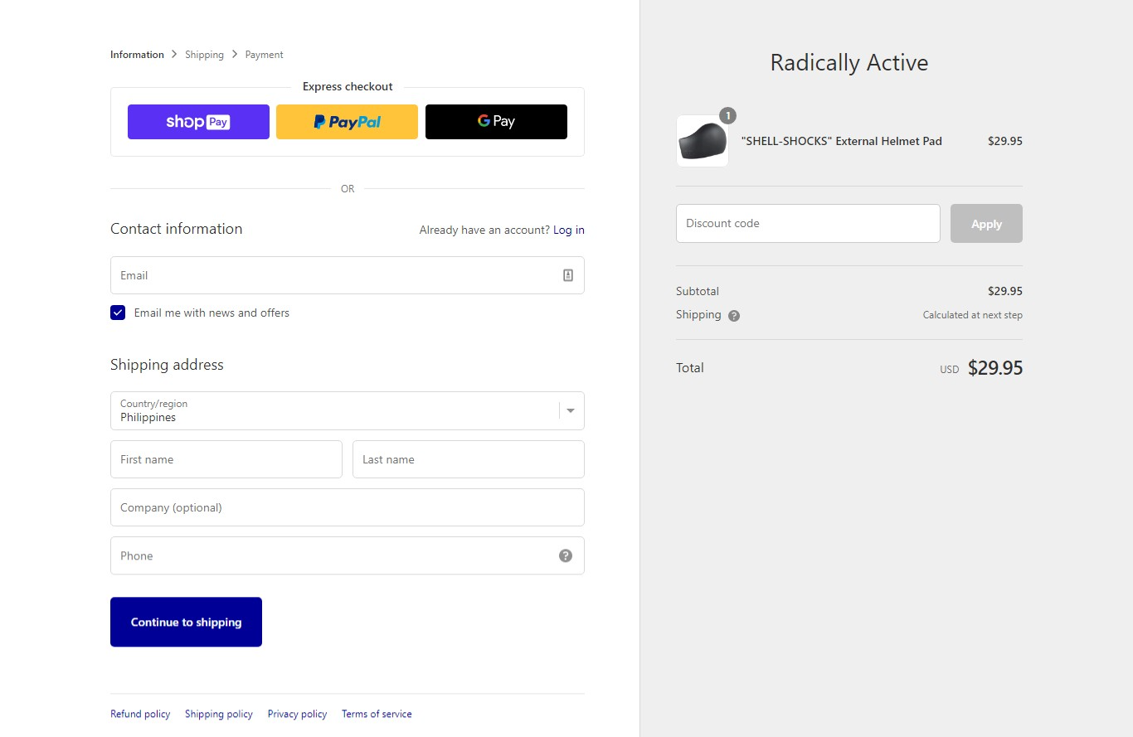Go to the Shipping breadcrumb step

coord(204,55)
